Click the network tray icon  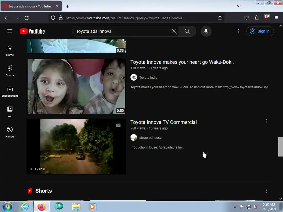[x=248, y=207]
